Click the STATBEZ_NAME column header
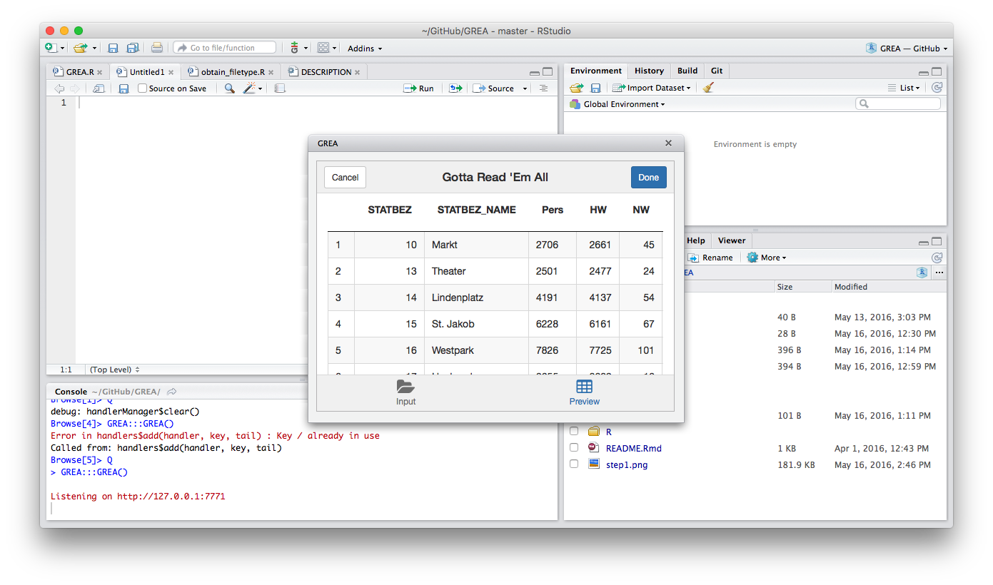This screenshot has width=993, height=585. pos(476,210)
